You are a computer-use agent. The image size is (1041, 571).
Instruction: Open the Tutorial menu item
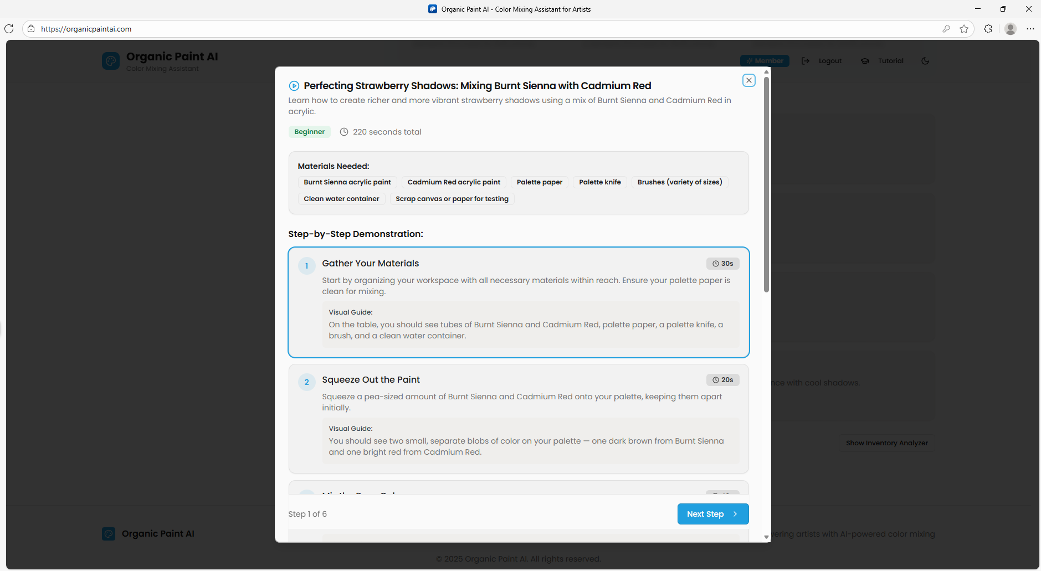click(890, 61)
